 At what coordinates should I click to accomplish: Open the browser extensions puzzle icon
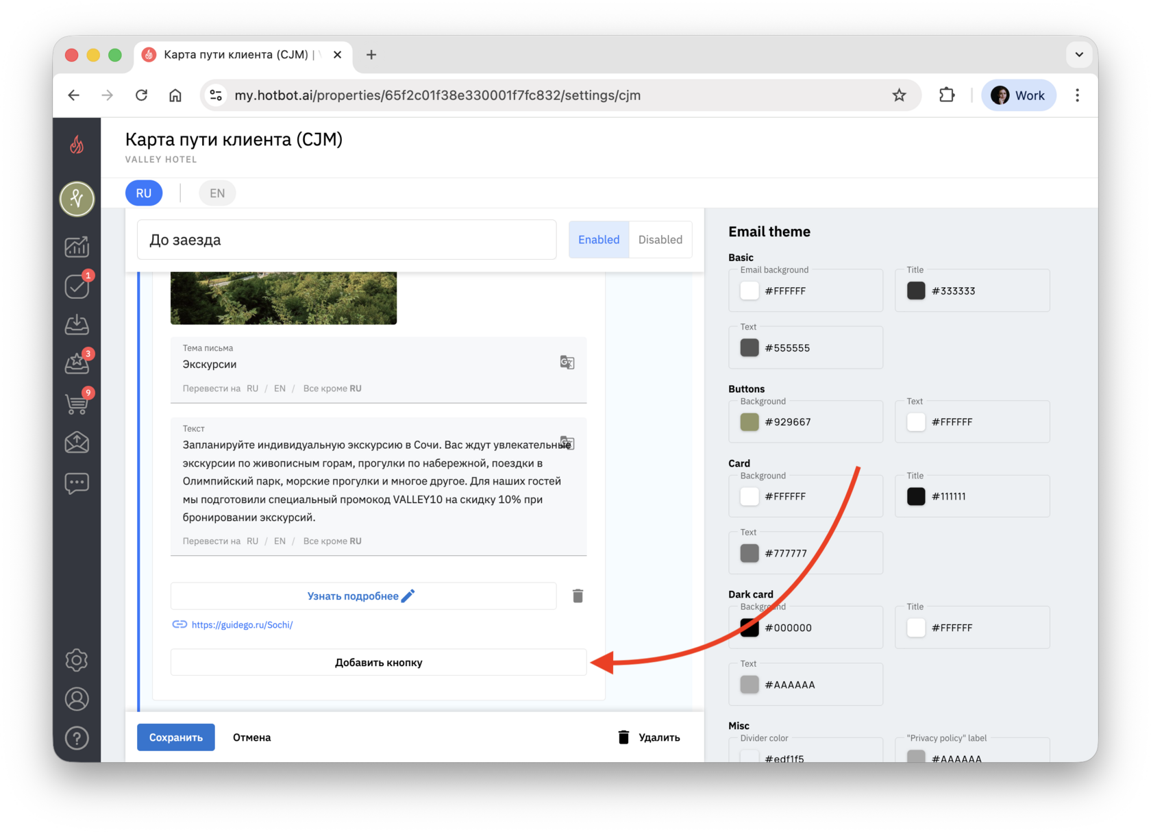point(947,95)
